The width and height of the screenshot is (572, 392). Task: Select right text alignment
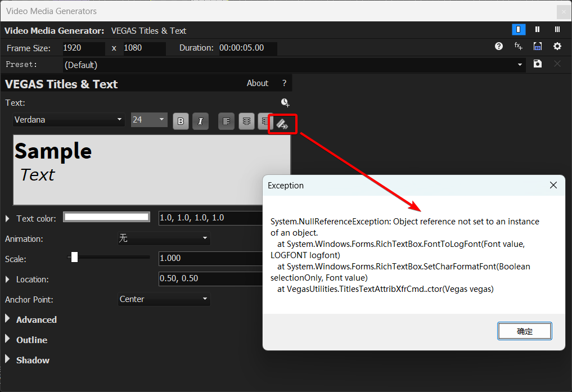(264, 121)
